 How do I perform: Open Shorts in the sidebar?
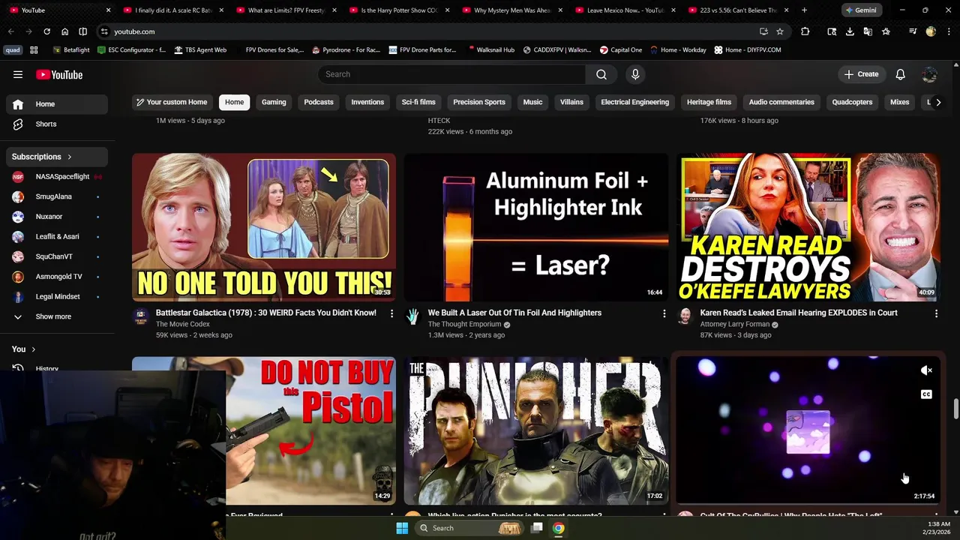click(x=57, y=124)
